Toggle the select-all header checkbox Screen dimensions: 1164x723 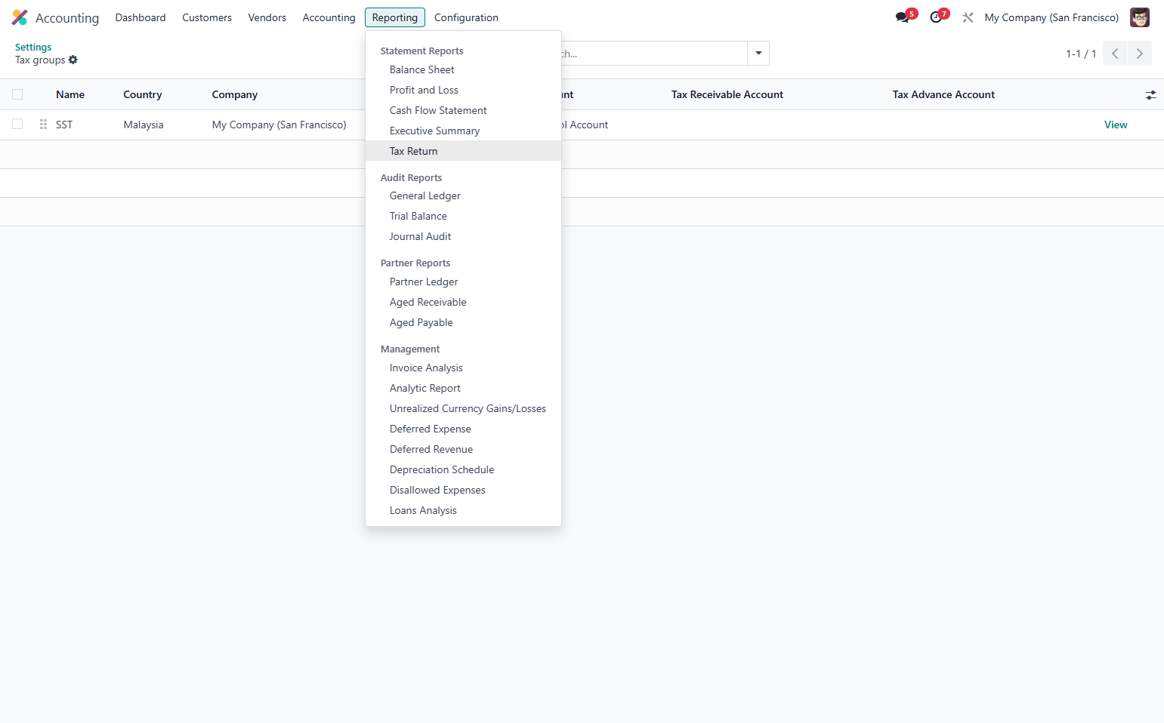tap(17, 94)
